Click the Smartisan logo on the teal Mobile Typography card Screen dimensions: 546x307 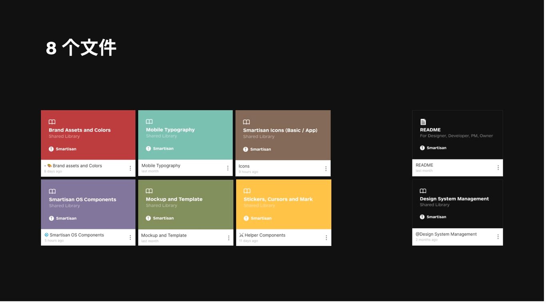148,149
